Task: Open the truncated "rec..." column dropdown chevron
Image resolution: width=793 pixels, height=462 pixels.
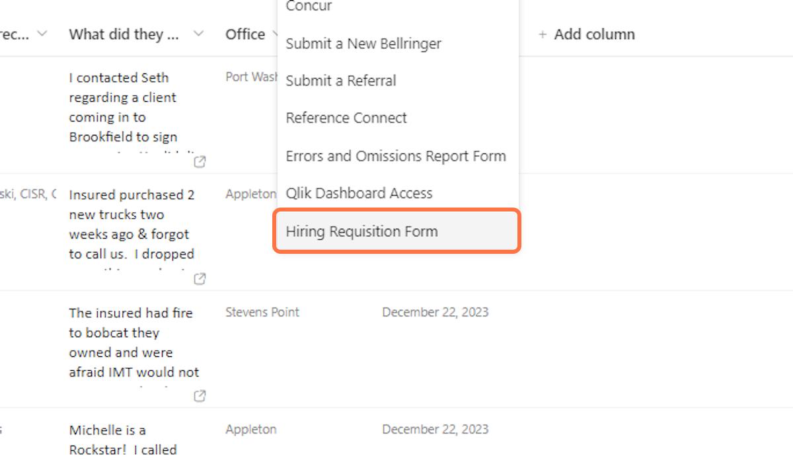Action: click(x=43, y=34)
